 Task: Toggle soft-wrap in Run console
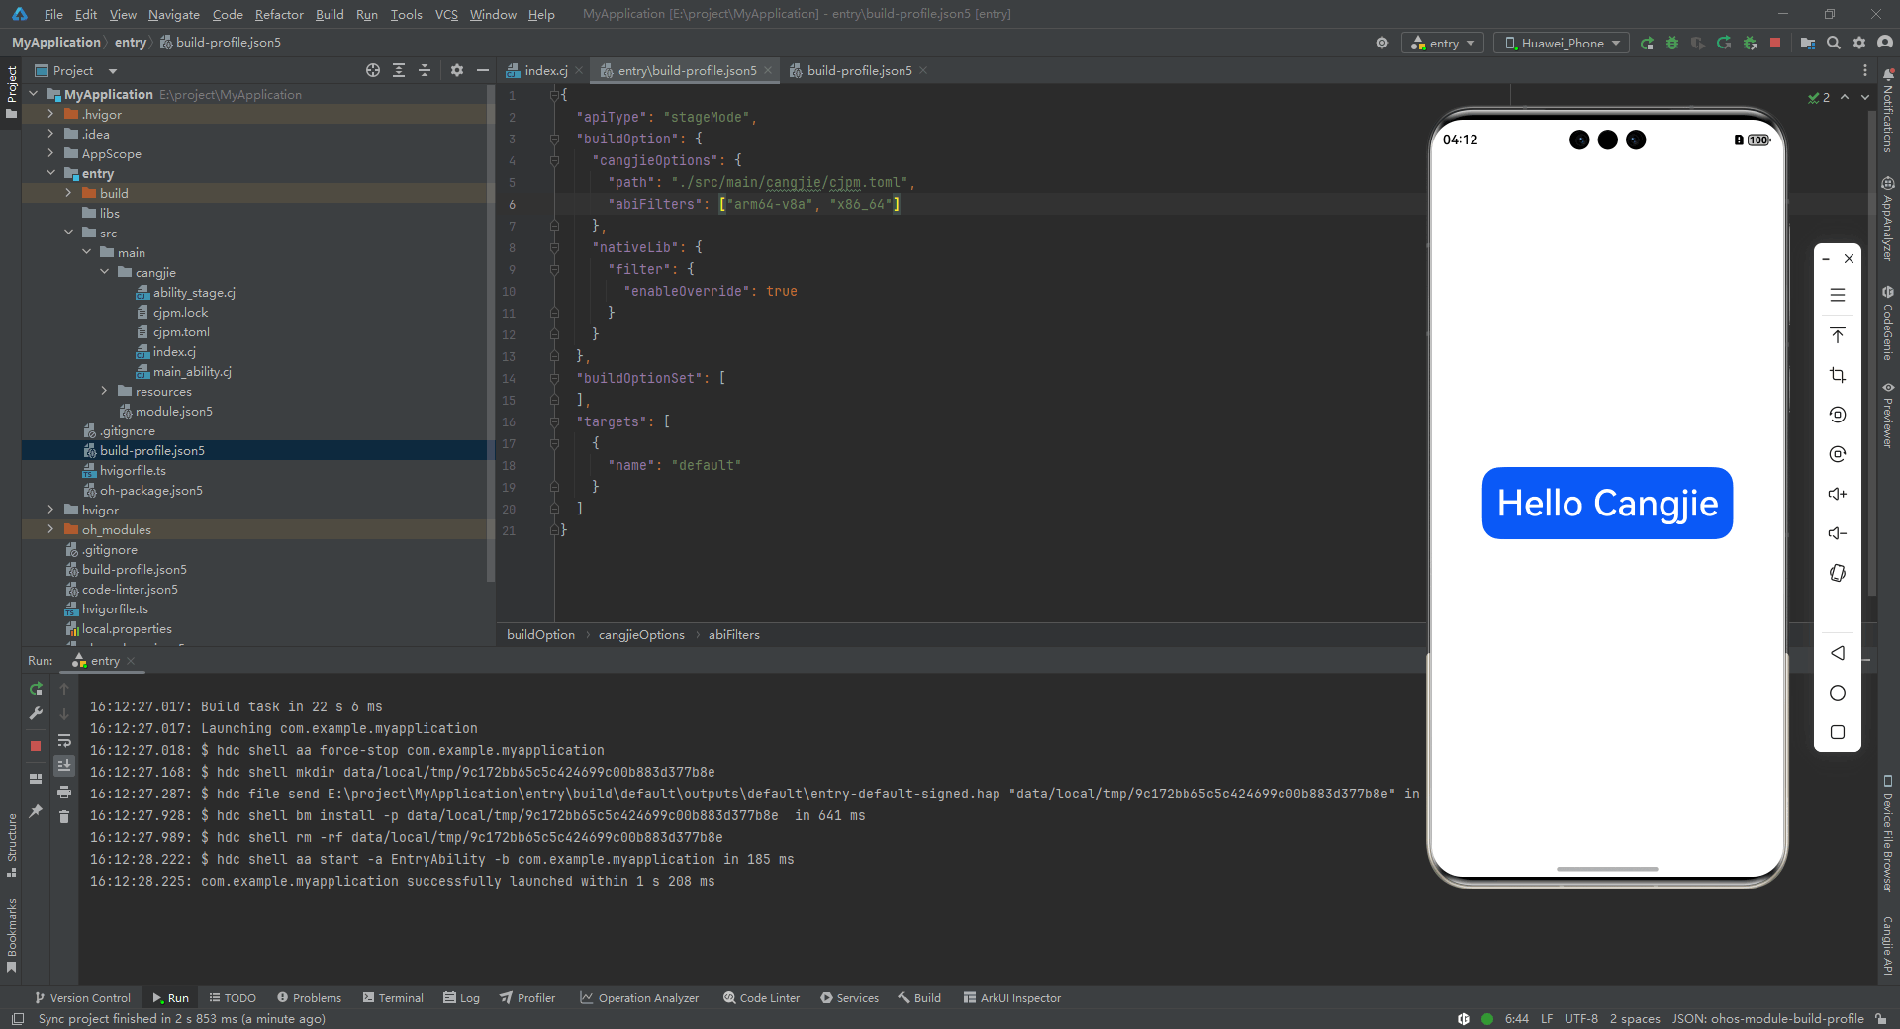(64, 740)
